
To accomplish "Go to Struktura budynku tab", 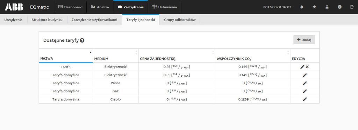I will click(47, 20).
